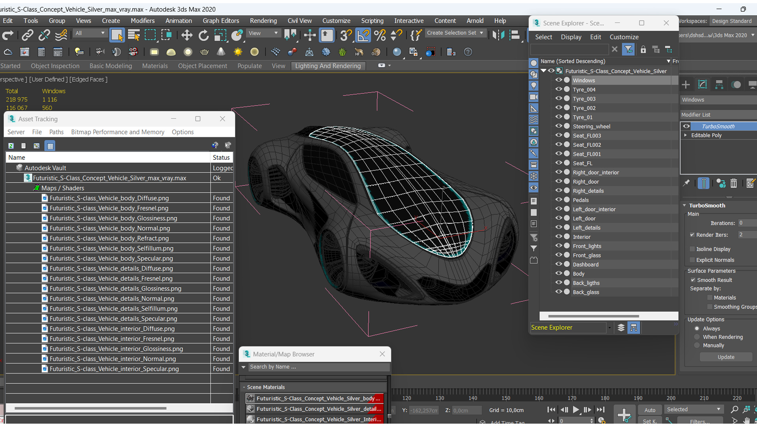The image size is (757, 426).
Task: Open Select by Name tool
Action: point(134,35)
